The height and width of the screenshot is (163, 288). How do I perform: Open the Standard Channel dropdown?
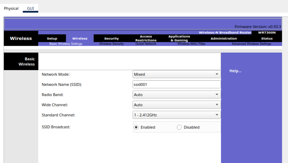[x=176, y=115]
